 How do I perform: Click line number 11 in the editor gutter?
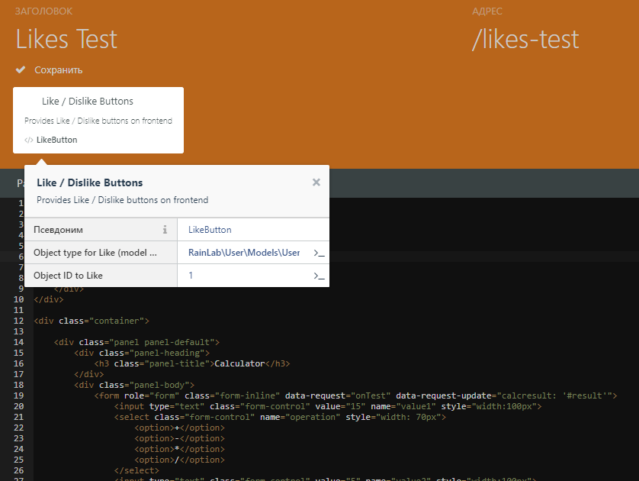[x=19, y=310]
